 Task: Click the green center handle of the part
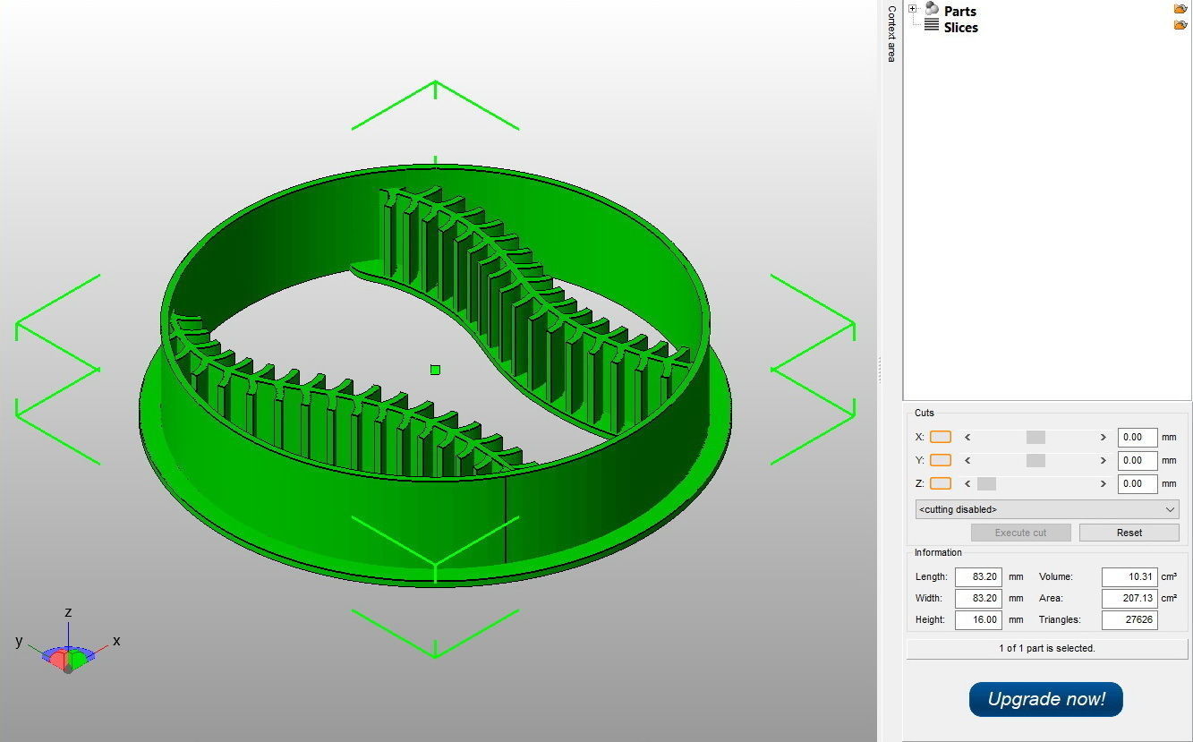pos(435,370)
